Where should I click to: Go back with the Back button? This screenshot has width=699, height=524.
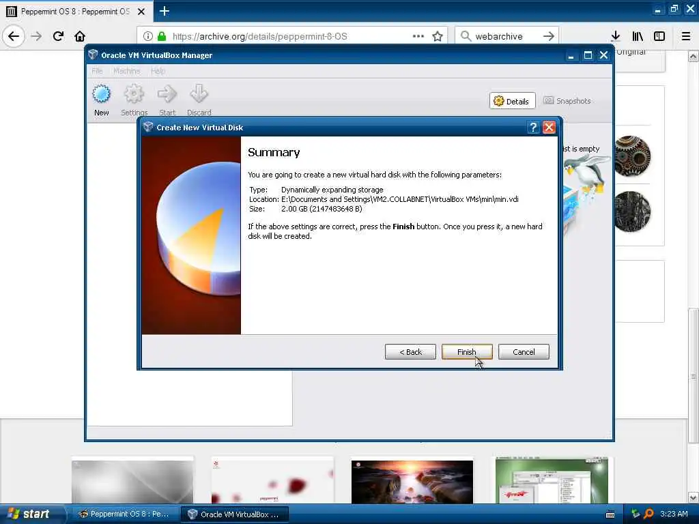tap(410, 351)
